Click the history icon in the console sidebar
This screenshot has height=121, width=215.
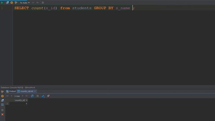(2, 100)
